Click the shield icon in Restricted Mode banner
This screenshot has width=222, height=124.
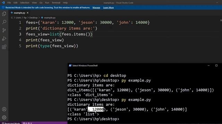point(3,8)
